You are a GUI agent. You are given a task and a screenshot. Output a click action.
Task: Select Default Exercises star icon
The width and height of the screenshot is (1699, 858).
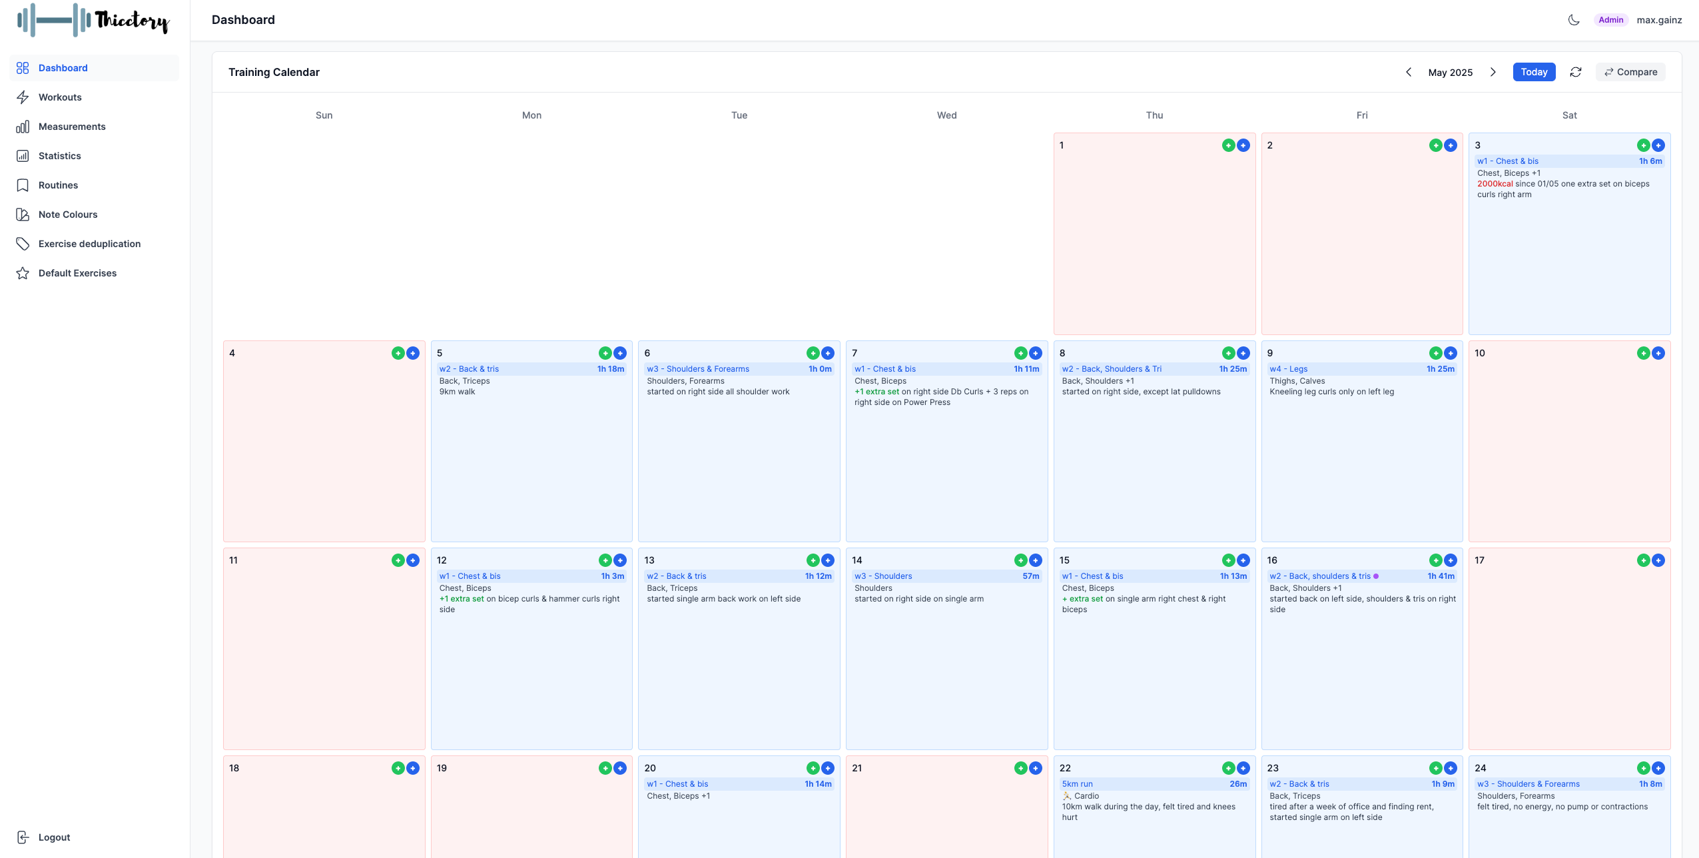point(23,273)
